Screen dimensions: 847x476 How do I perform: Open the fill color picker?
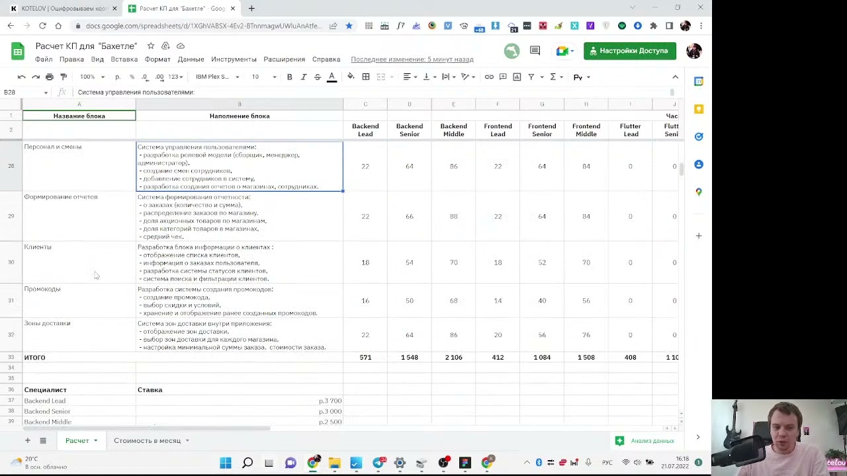[x=351, y=77]
